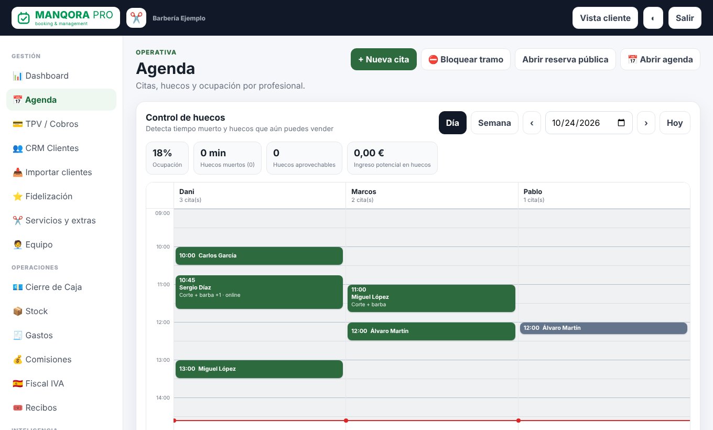The height and width of the screenshot is (430, 713).
Task: Jump to today with Hoy
Action: 675,123
